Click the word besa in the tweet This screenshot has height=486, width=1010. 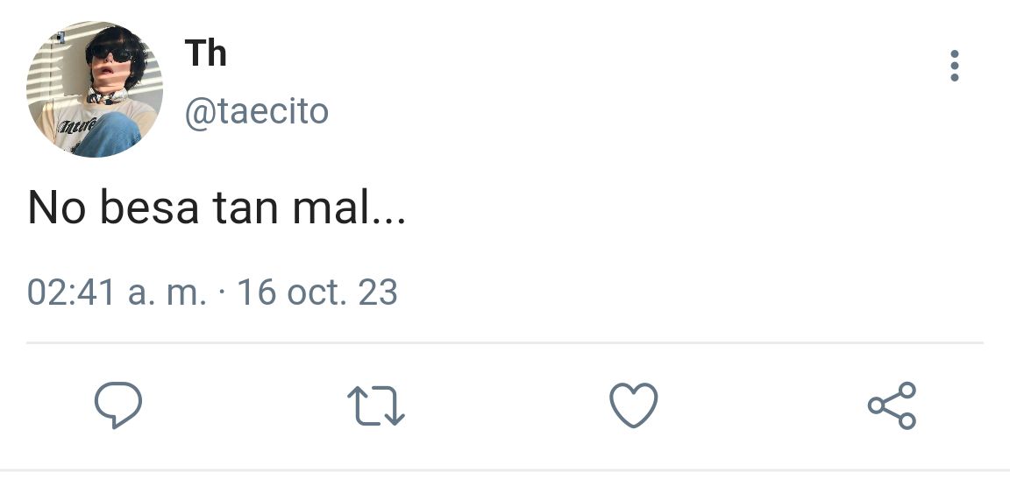click(149, 208)
